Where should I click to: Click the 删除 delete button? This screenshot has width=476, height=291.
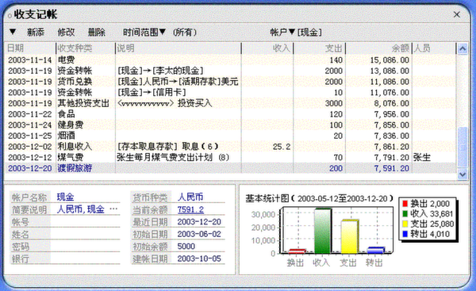click(96, 32)
